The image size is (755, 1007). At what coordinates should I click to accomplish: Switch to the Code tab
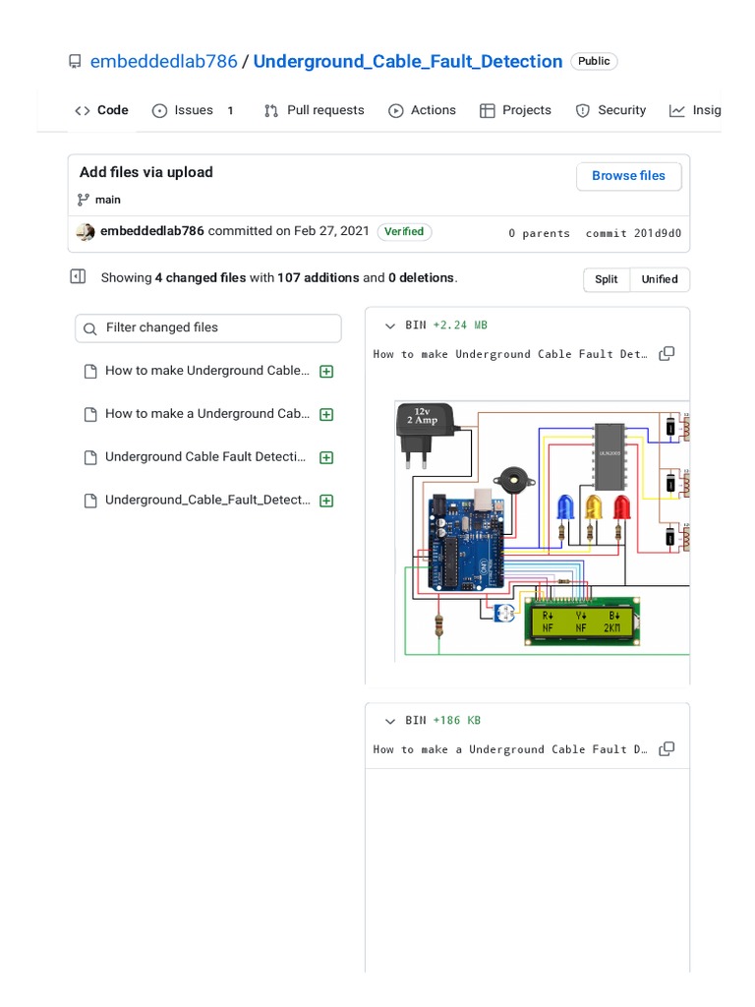click(101, 110)
